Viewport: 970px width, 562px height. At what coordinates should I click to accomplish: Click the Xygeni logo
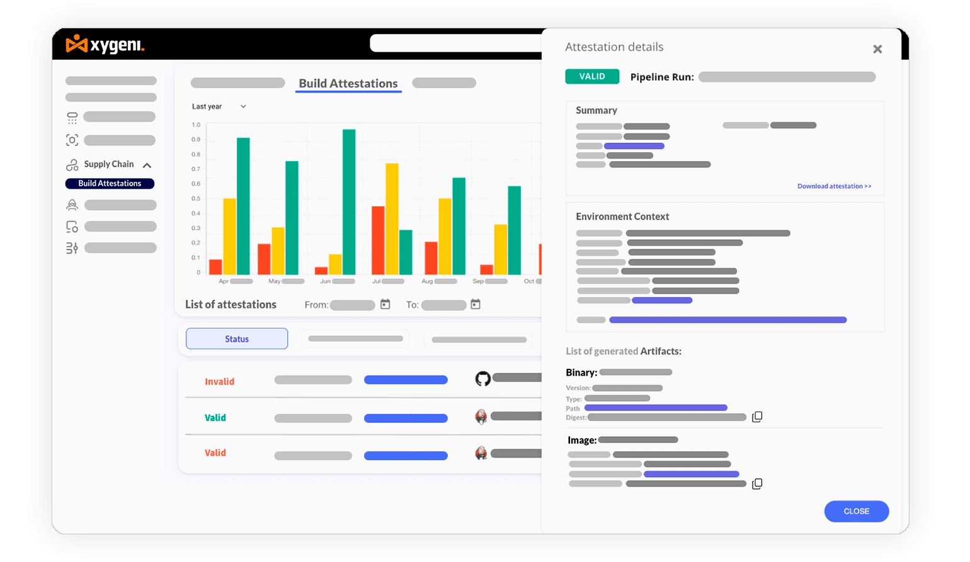point(105,45)
